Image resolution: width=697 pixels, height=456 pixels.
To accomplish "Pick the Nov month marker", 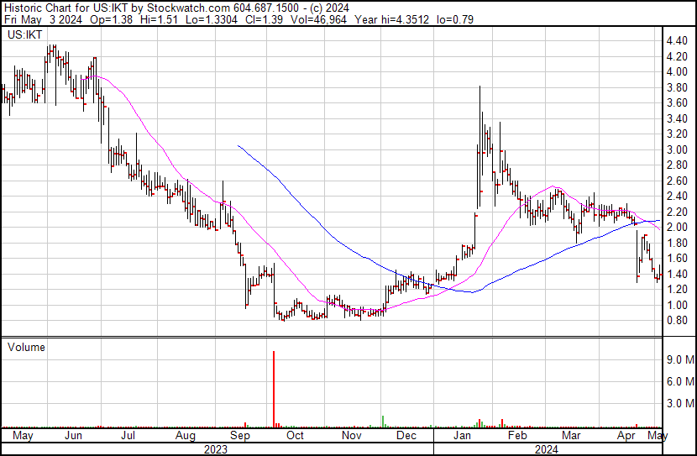I will coord(351,437).
